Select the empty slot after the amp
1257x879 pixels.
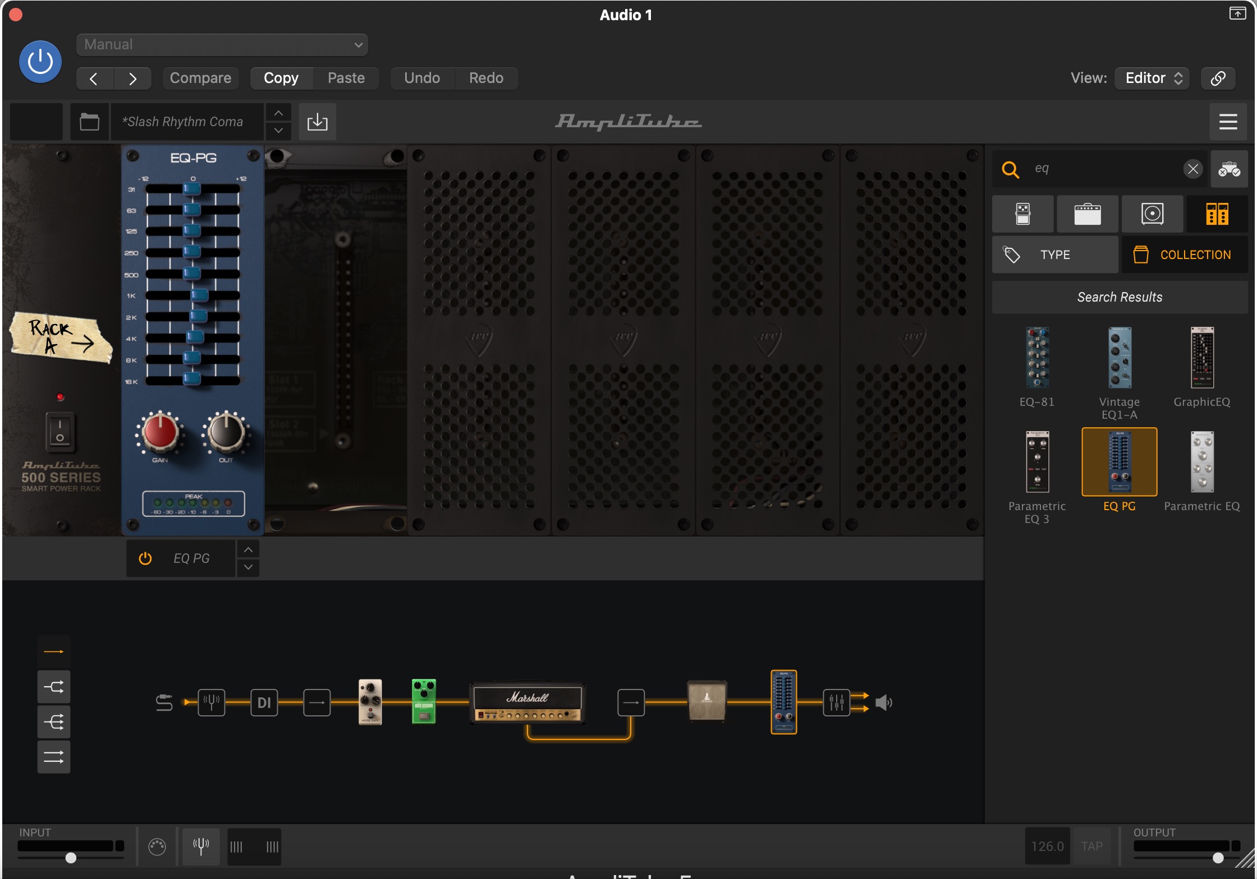pos(631,702)
